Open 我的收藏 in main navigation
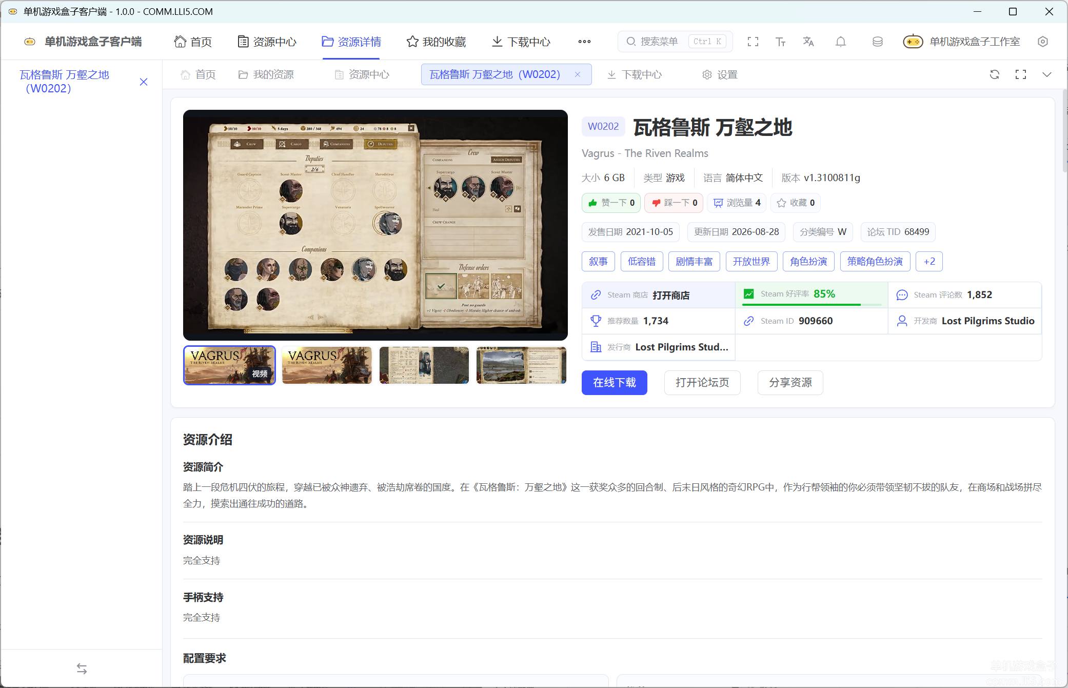1068x688 pixels. click(x=436, y=42)
